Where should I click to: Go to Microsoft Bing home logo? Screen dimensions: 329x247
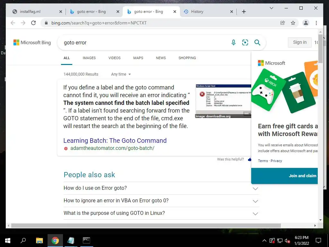tap(32, 42)
